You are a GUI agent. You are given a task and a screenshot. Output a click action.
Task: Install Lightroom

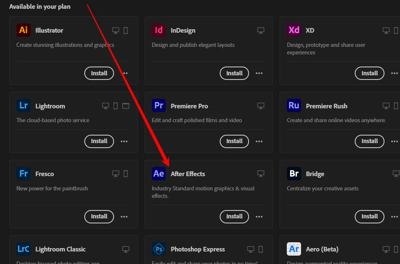point(99,141)
